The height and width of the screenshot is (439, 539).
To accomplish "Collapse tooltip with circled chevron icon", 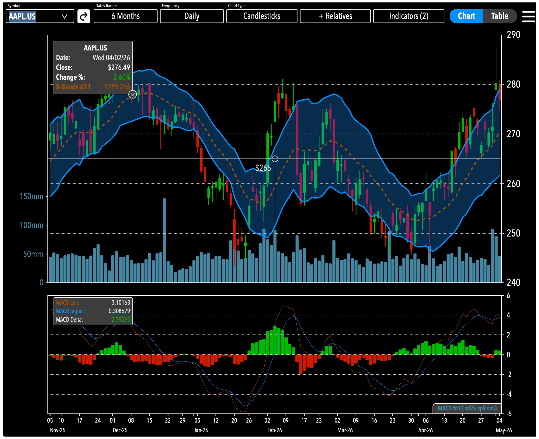I will pos(133,94).
